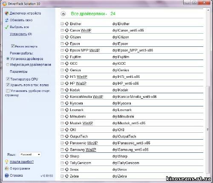Click the driver icon beside Brother
The width and height of the screenshot is (213, 183).
(x=67, y=24)
